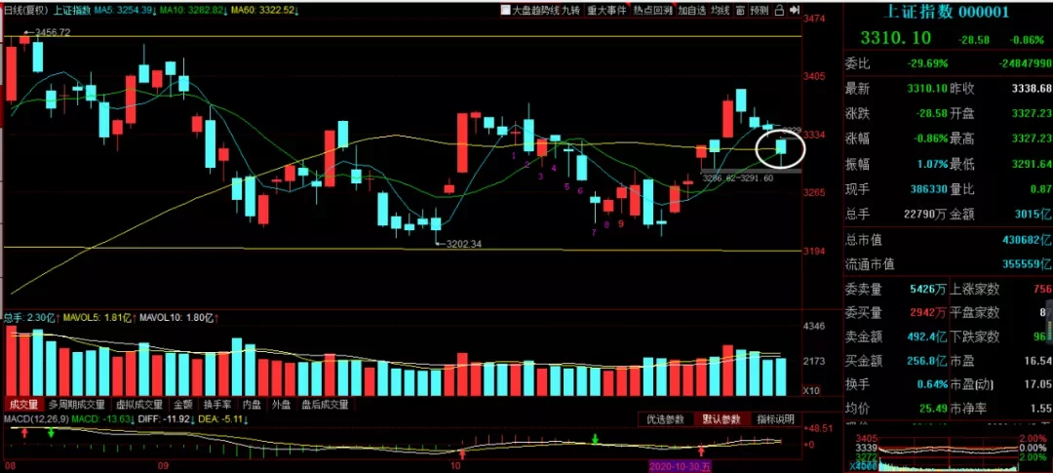Viewport: 1053px width, 473px height.
Task: Open the 换手率 tab
Action: (x=217, y=405)
